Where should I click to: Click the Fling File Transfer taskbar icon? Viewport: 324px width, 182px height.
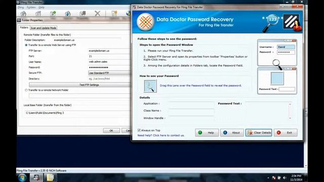(36, 177)
